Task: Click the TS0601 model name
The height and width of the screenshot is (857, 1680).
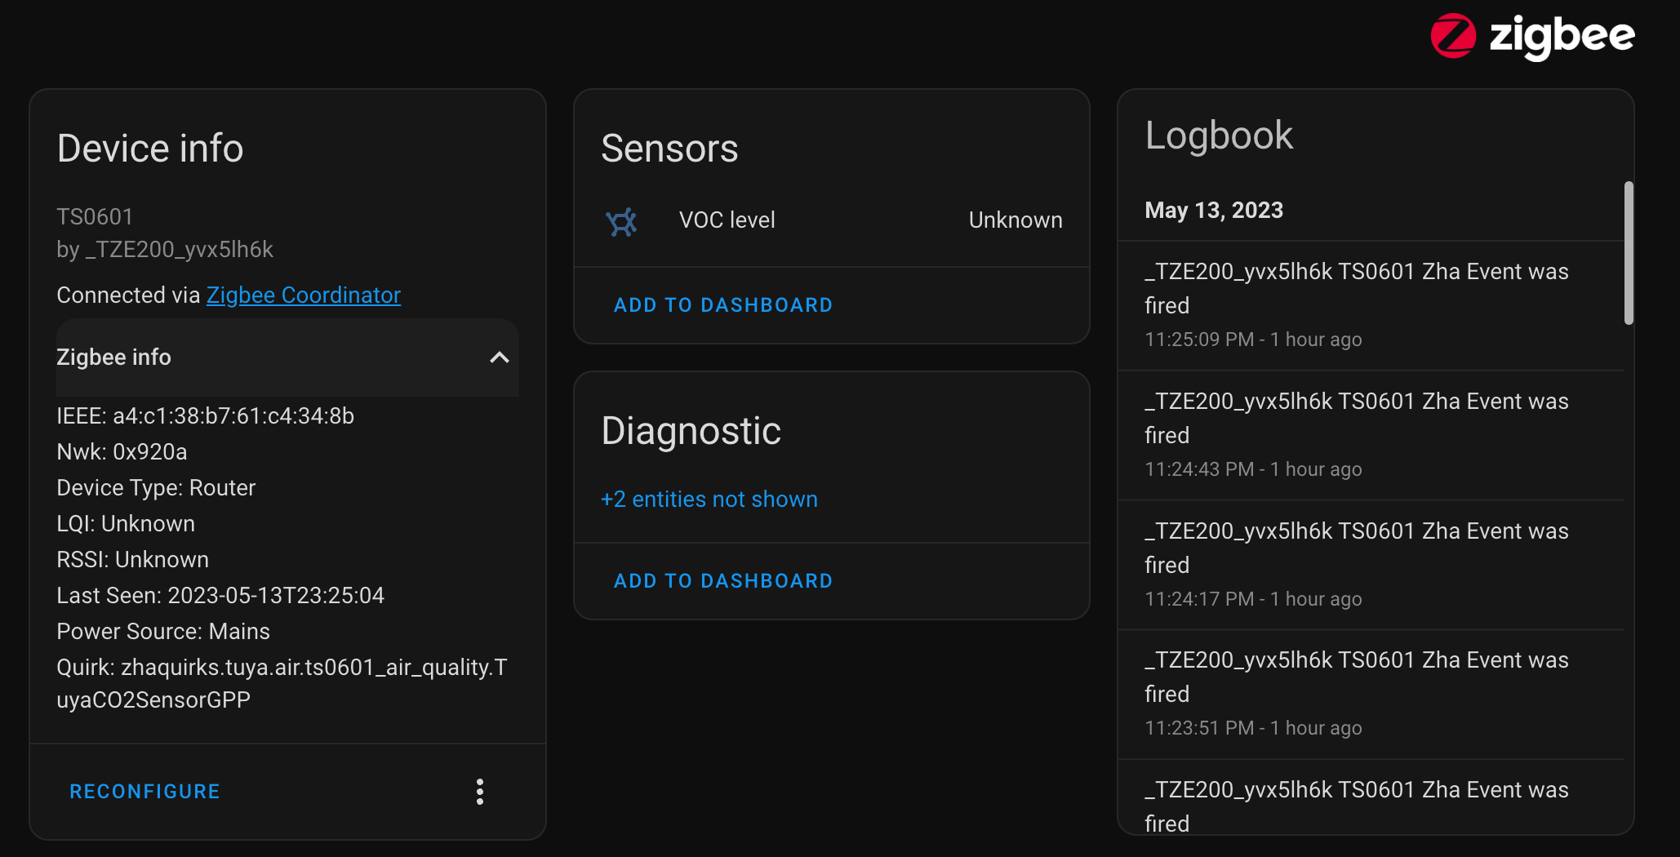Action: [x=95, y=215]
